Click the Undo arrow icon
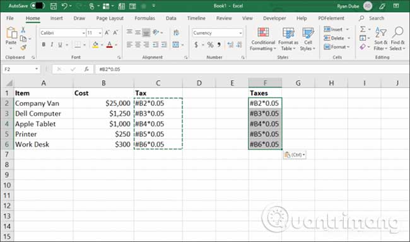410x242 pixels. pos(64,6)
